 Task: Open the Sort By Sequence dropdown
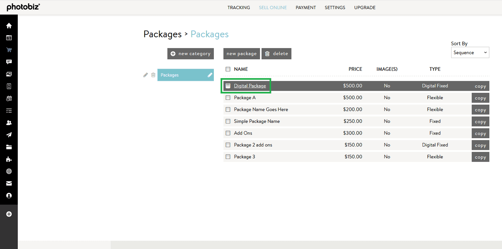(x=470, y=52)
